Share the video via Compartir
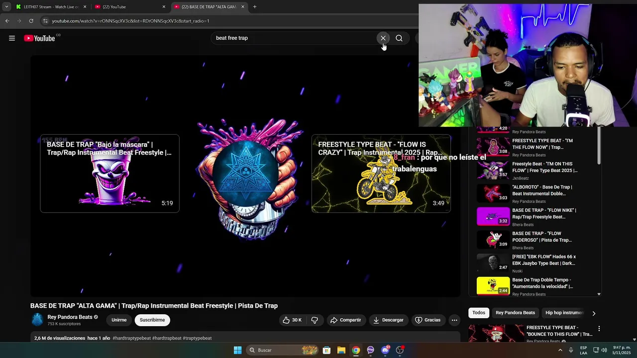This screenshot has width=637, height=358. coord(346,320)
